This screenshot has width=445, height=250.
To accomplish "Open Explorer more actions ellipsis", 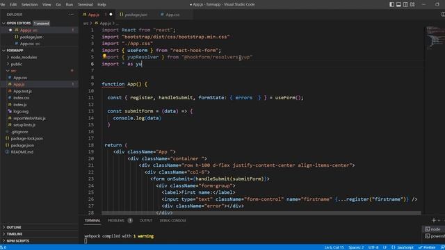I will [x=71, y=14].
